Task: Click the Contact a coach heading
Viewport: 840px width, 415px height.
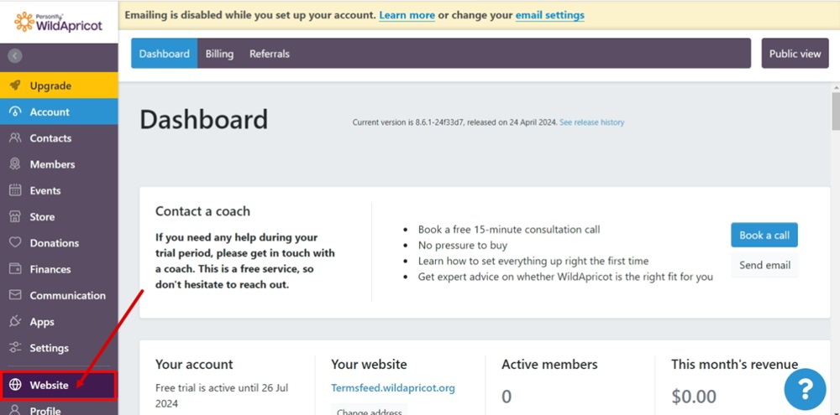Action: tap(202, 211)
